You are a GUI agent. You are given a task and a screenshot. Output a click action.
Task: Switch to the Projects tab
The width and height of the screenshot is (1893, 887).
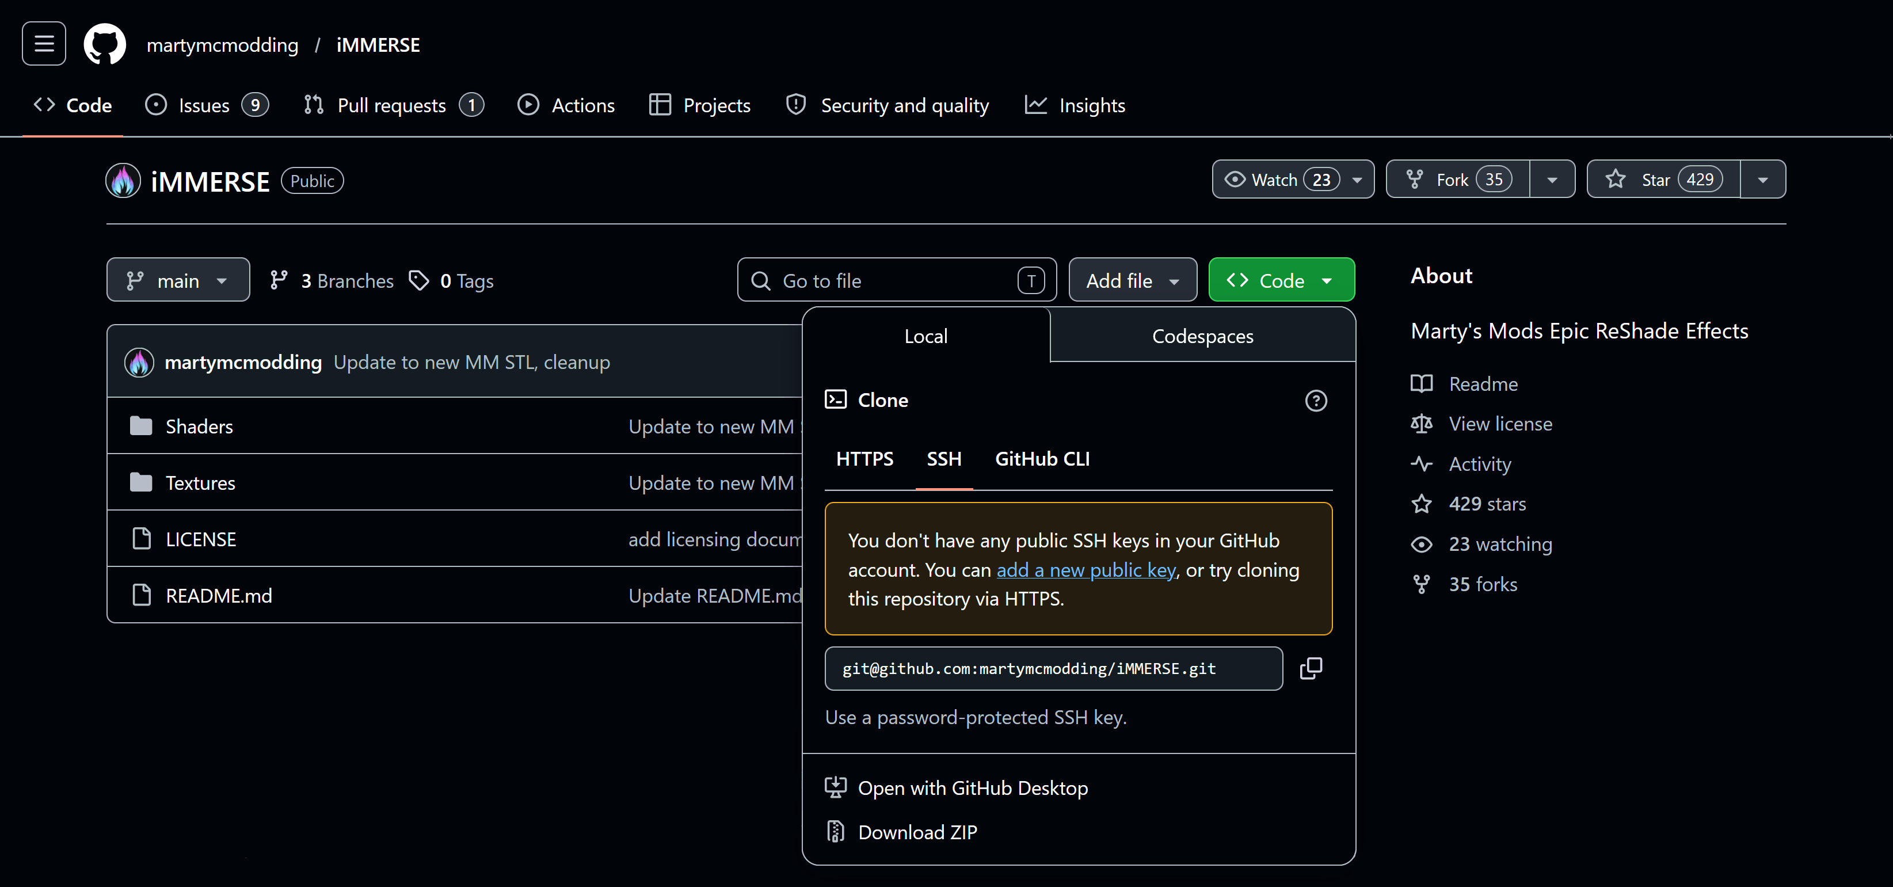click(x=700, y=105)
